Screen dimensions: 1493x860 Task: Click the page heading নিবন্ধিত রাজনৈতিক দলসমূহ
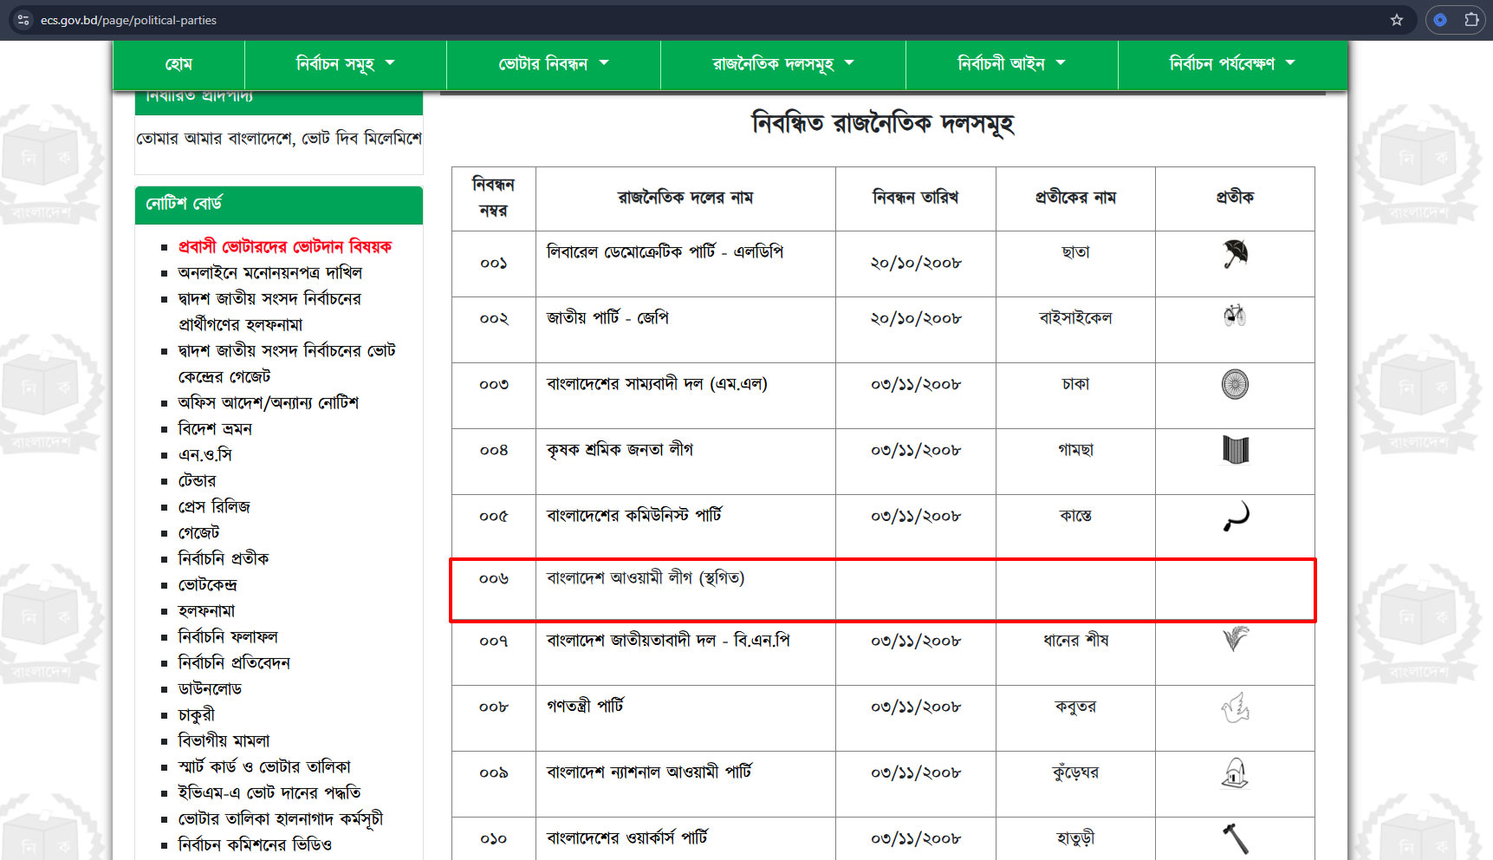pyautogui.click(x=882, y=124)
